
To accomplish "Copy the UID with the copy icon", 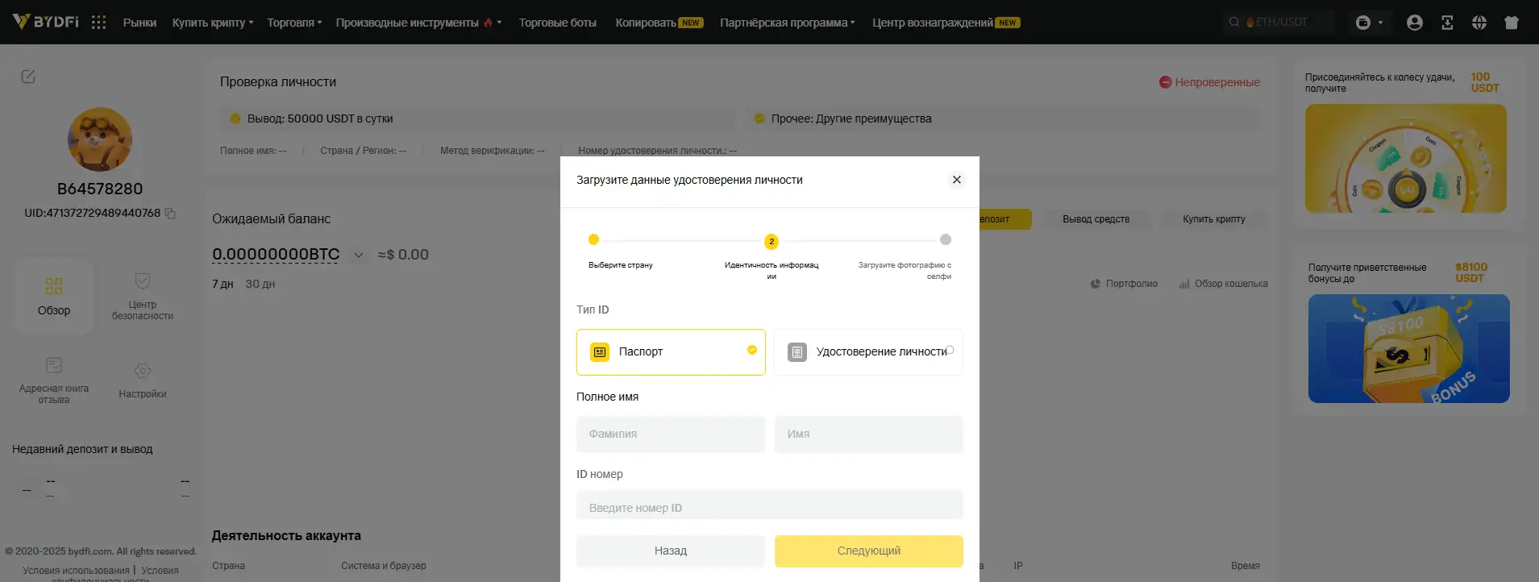I will 170,214.
